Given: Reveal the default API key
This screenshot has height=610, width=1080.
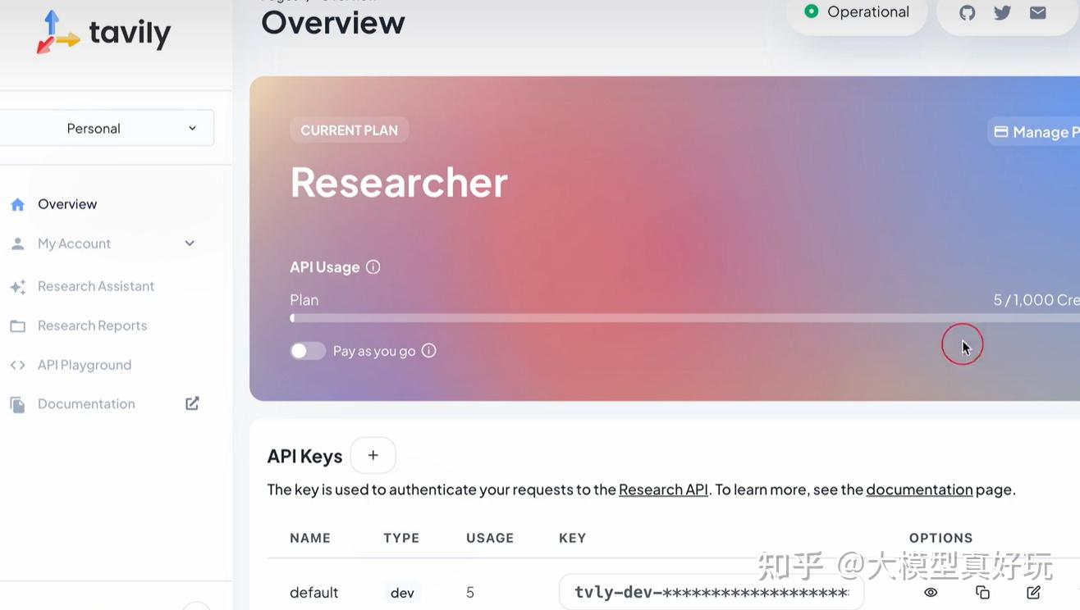Looking at the screenshot, I should (x=931, y=591).
